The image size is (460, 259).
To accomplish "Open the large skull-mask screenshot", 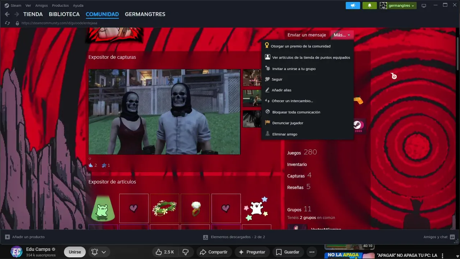I will tap(164, 112).
